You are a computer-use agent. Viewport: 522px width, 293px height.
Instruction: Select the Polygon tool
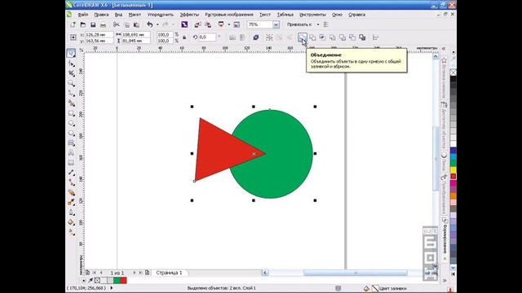pos(71,133)
